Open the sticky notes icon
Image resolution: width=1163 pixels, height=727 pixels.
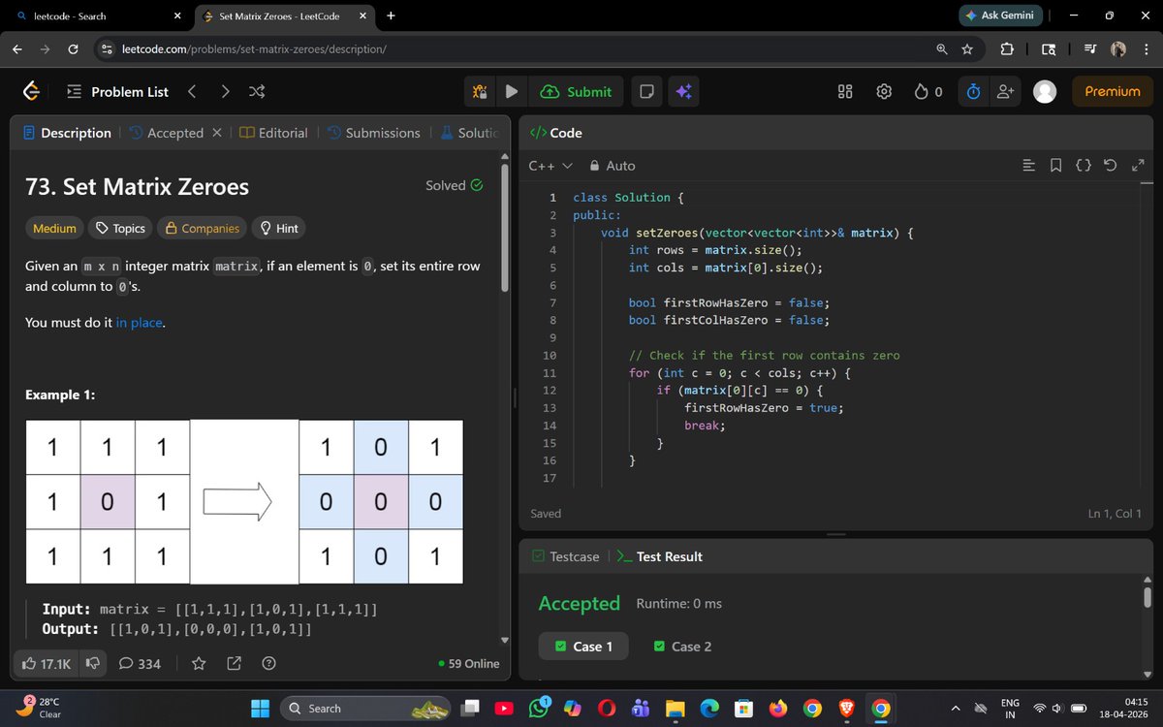coord(645,91)
